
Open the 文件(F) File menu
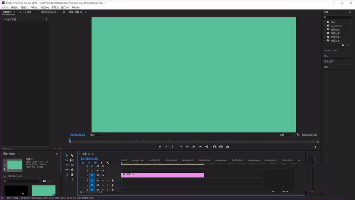coord(5,7)
